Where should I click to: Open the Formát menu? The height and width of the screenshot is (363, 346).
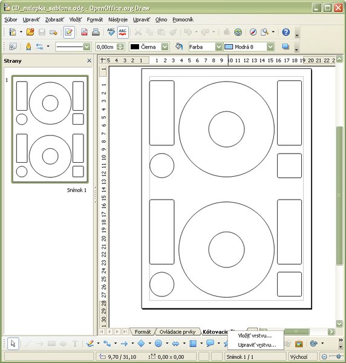click(x=94, y=20)
